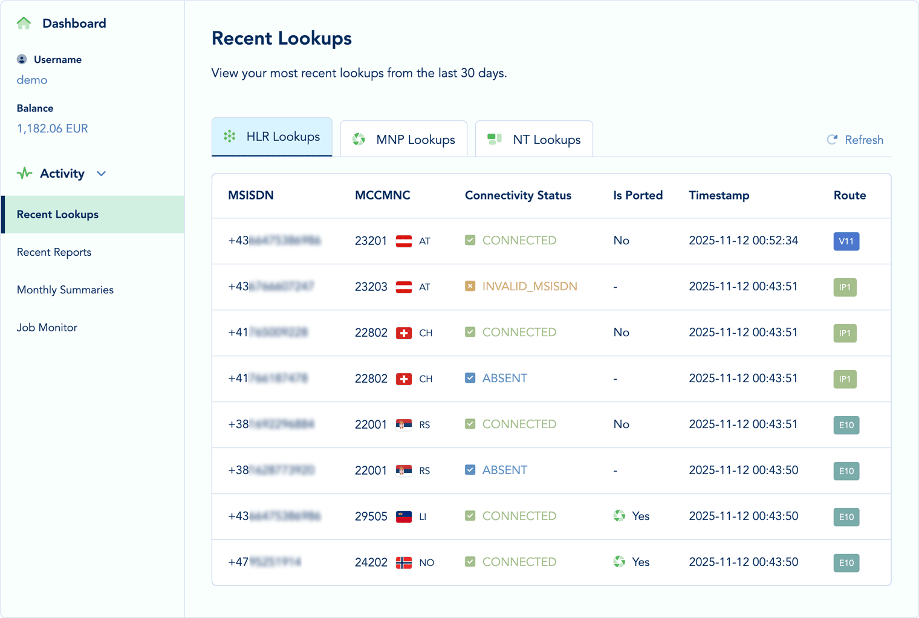Viewport: 919px width, 618px height.
Task: Expand the Activity dropdown in the sidebar
Action: 101,174
